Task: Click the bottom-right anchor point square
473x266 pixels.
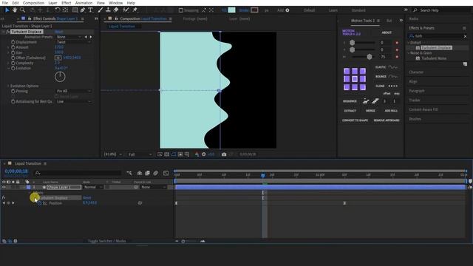Action: pos(363,87)
